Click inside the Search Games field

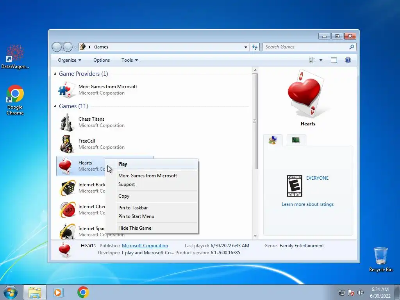coord(306,47)
